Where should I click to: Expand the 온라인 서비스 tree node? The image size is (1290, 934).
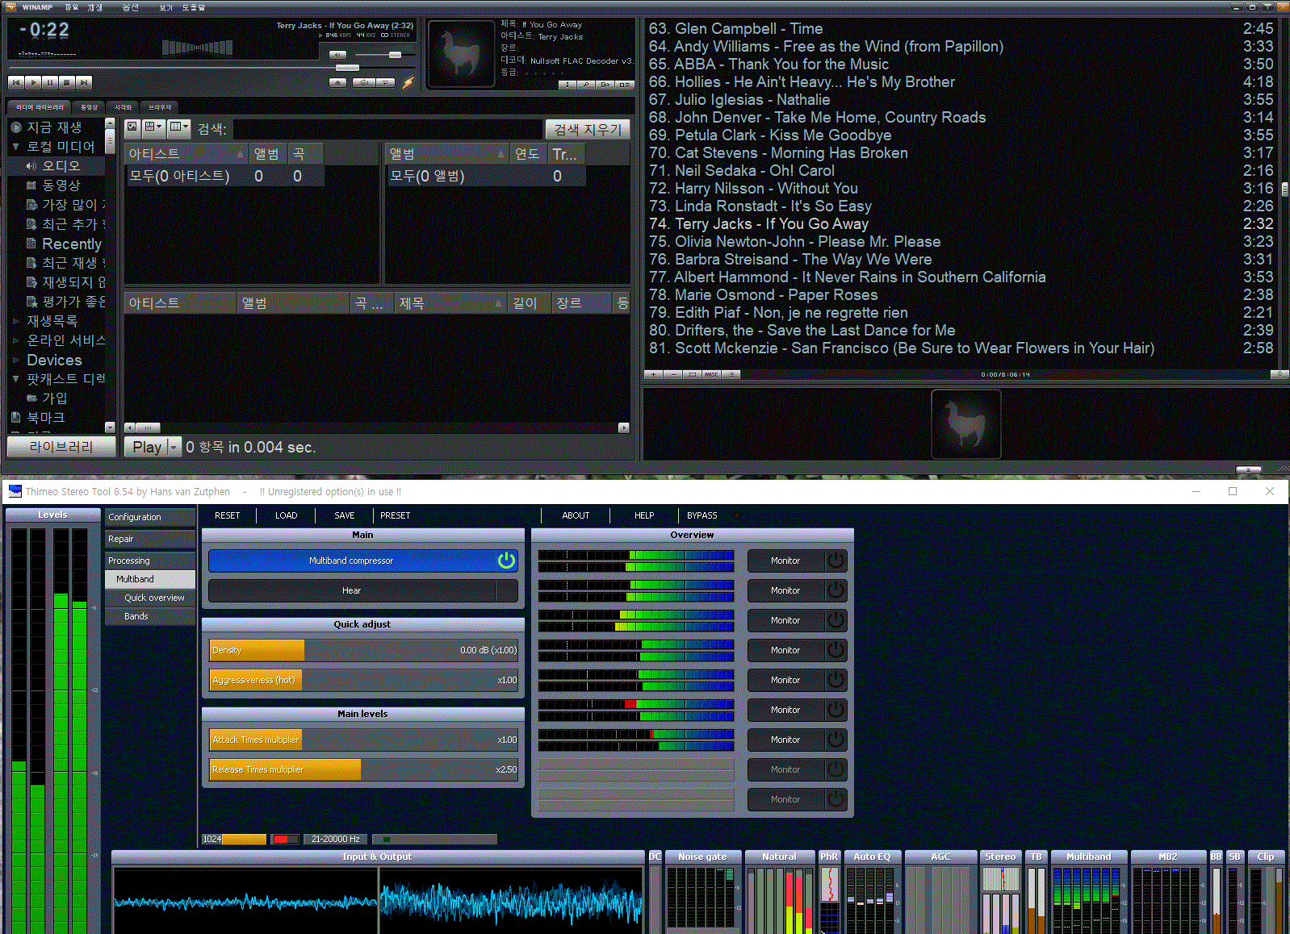pyautogui.click(x=15, y=340)
